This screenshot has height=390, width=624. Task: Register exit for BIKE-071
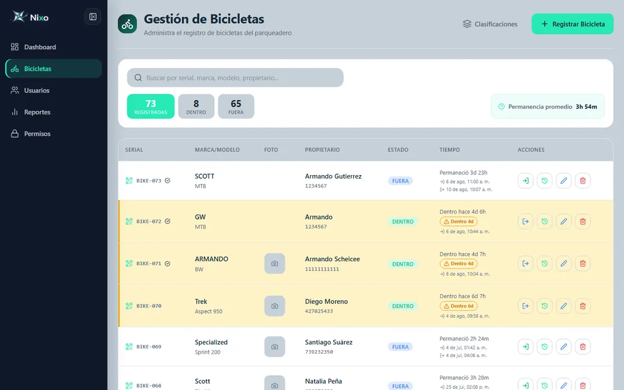coord(525,263)
